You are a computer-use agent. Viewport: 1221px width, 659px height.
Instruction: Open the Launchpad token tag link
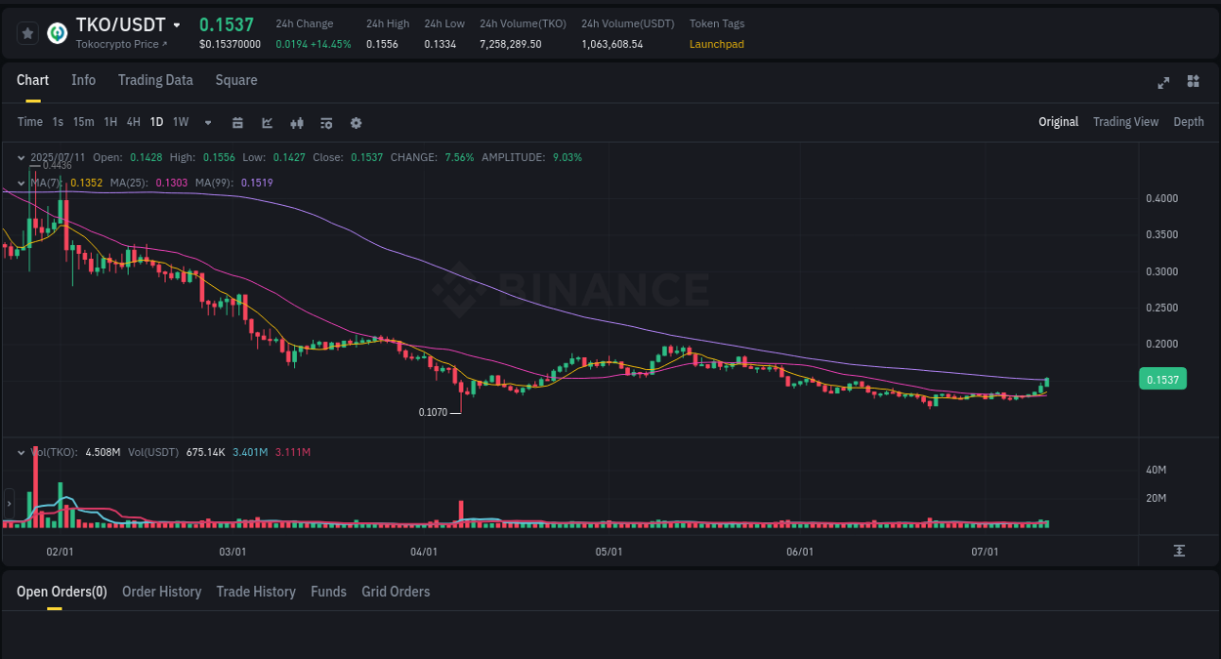click(716, 44)
